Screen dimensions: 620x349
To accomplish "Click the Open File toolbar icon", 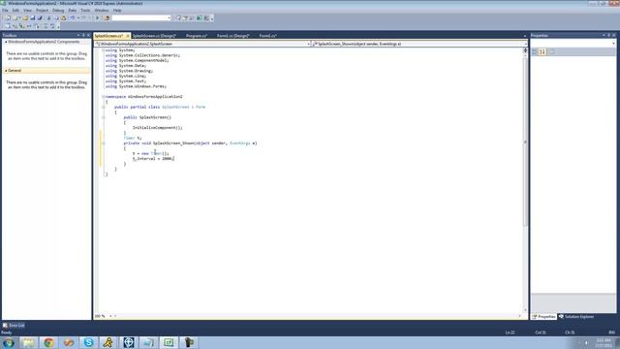I will click(25, 18).
